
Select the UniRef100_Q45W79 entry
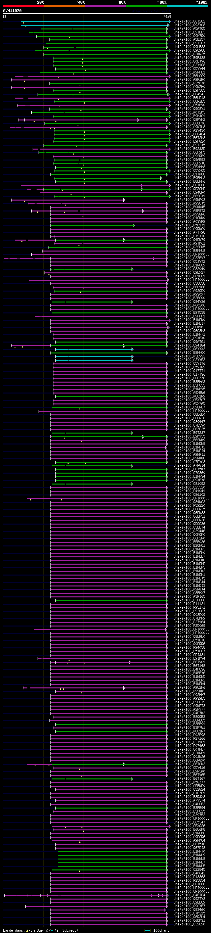189,240
